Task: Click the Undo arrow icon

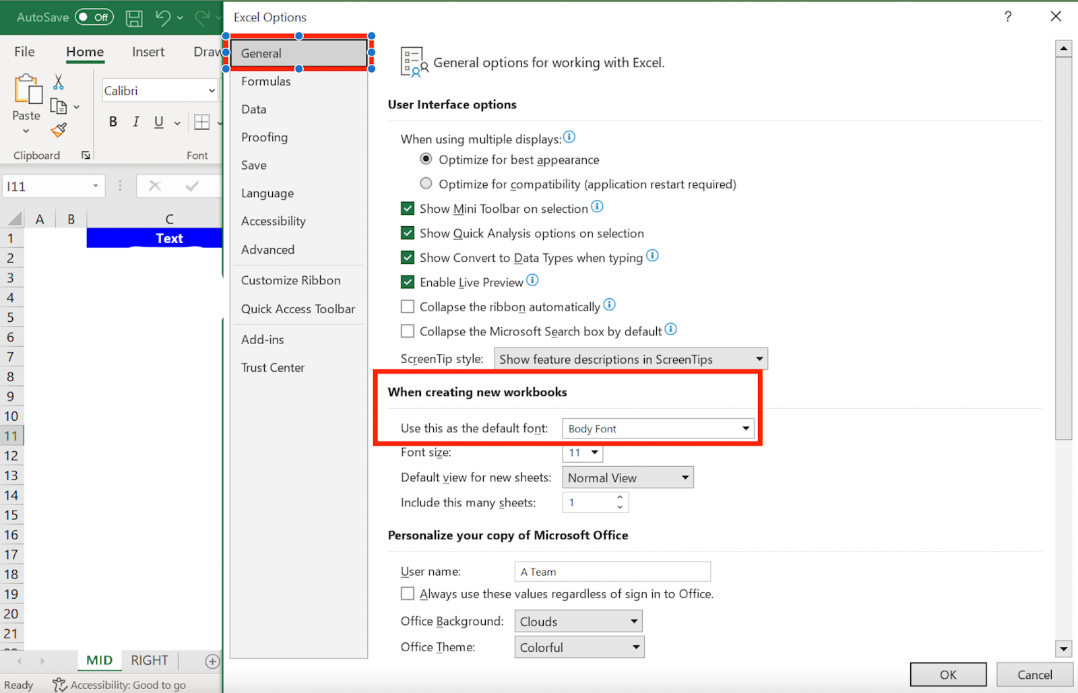Action: [x=163, y=18]
